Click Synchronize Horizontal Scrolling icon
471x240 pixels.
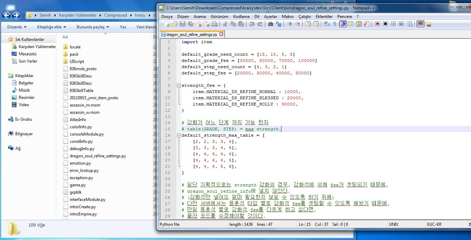point(316,24)
